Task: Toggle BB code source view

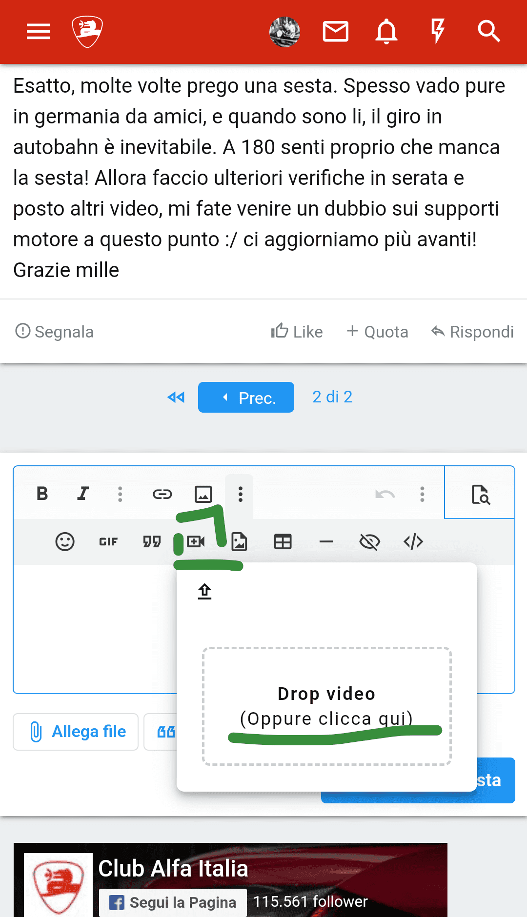Action: click(x=413, y=541)
